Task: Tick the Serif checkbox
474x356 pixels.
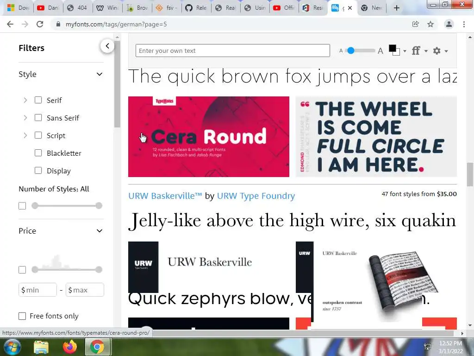Action: coord(38,100)
